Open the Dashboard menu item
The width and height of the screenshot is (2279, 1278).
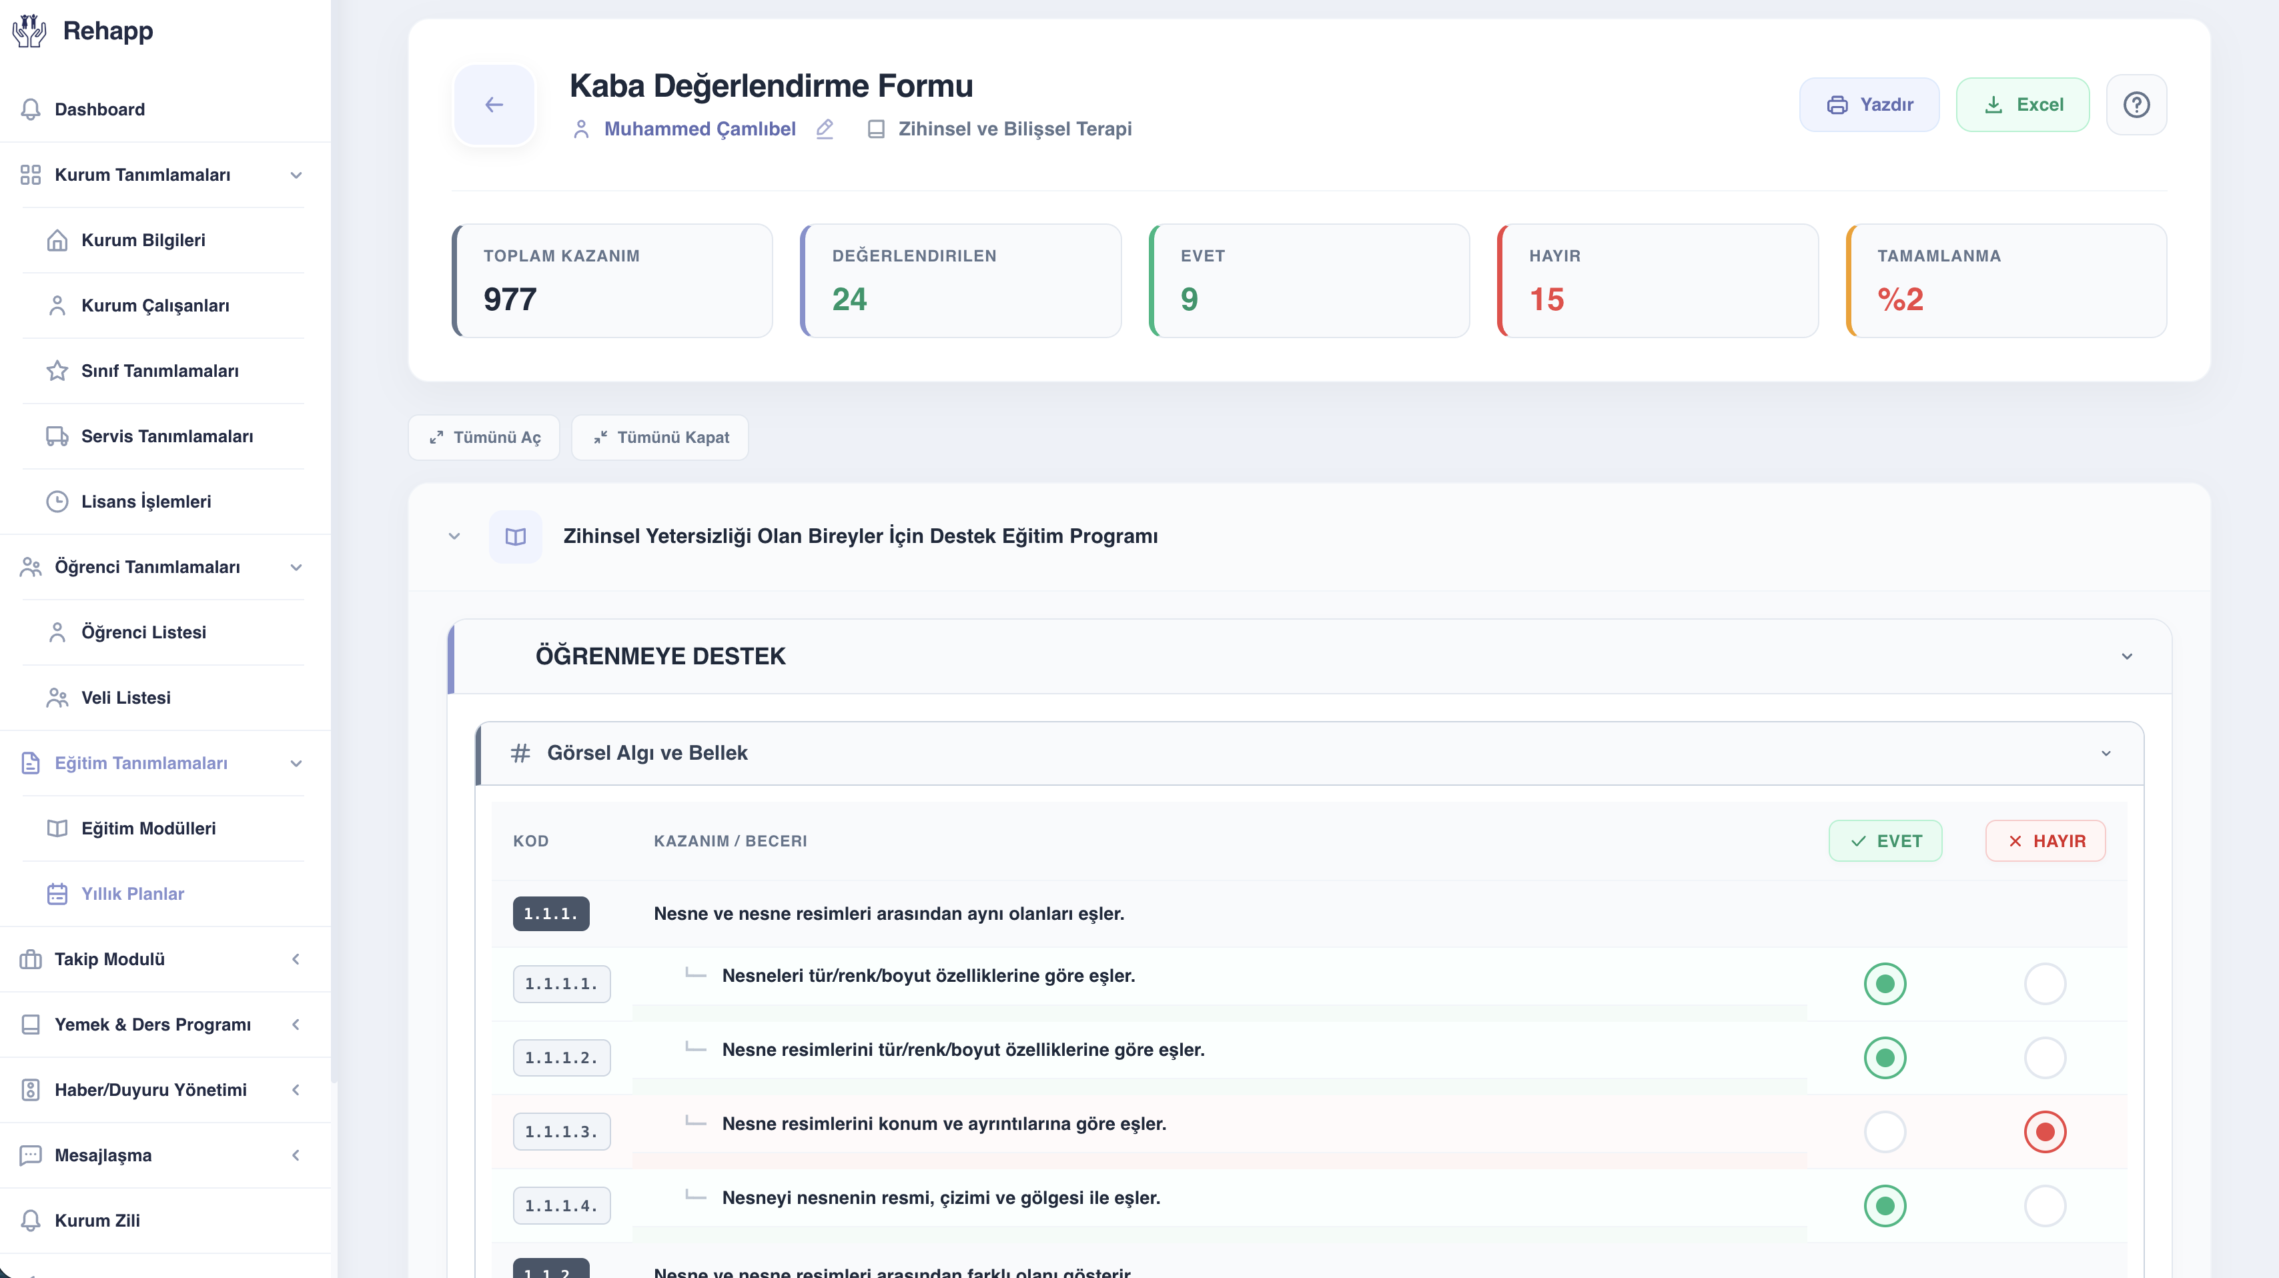pos(165,109)
